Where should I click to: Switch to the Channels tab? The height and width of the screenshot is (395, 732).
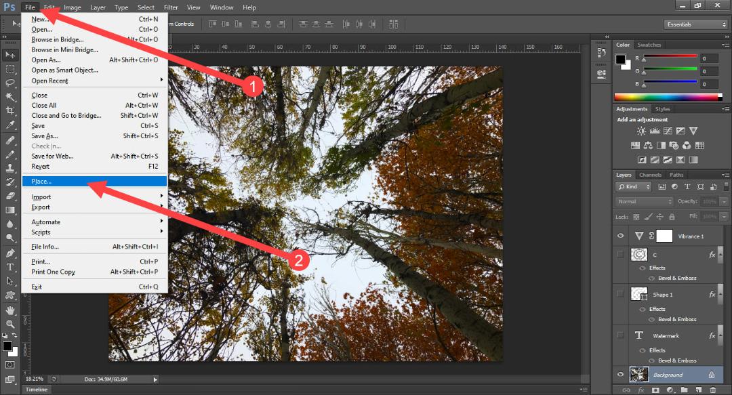[650, 175]
